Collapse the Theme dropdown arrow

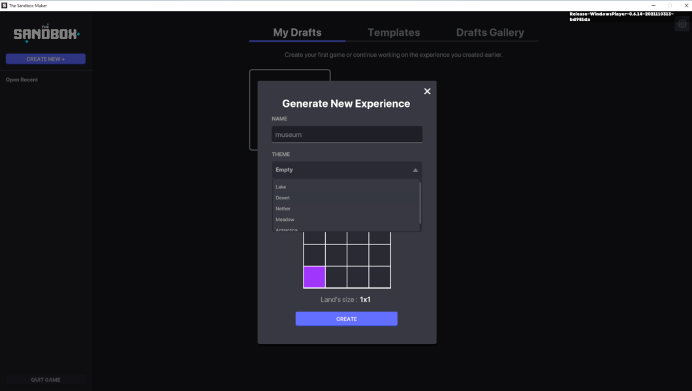tap(415, 170)
